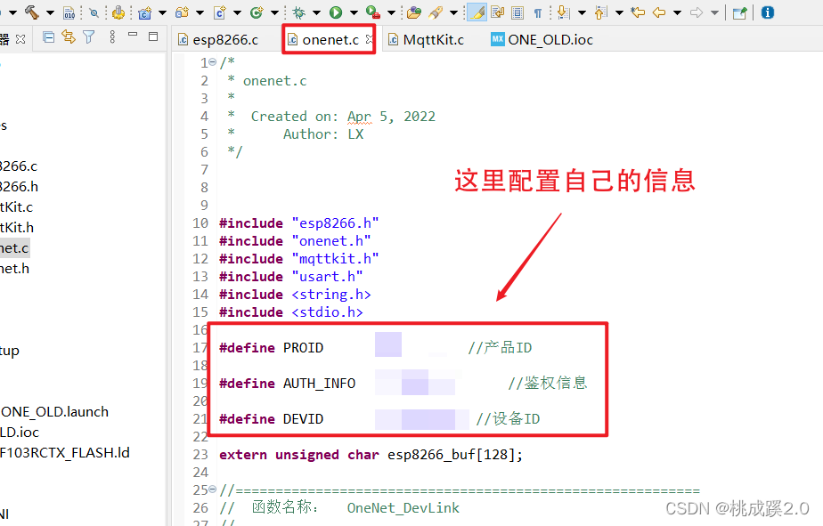The image size is (823, 526).
Task: Click the Previous Annotation up arrow icon
Action: pyautogui.click(x=601, y=12)
